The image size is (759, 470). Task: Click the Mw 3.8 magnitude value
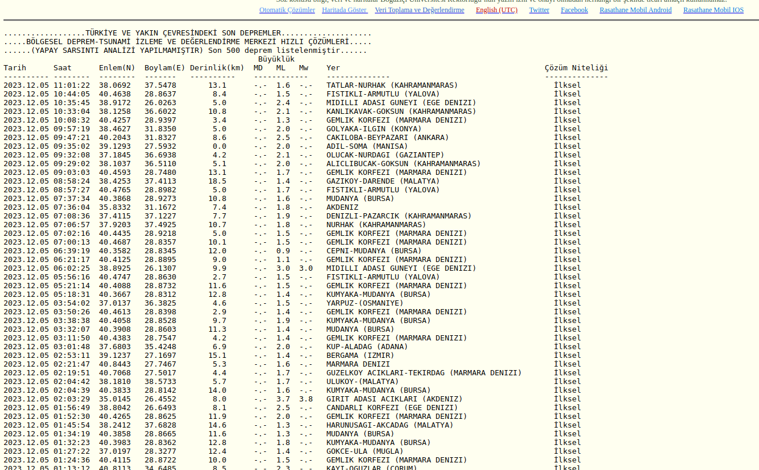click(306, 399)
